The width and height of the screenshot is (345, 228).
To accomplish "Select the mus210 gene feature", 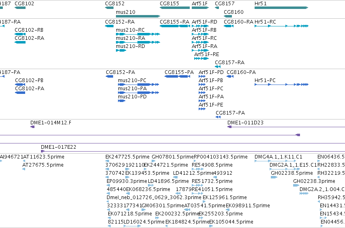I will point(138,16).
